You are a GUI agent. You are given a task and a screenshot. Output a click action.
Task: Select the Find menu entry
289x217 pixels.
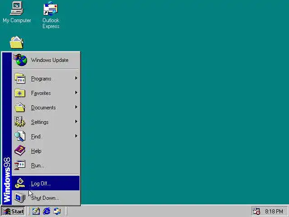46,136
